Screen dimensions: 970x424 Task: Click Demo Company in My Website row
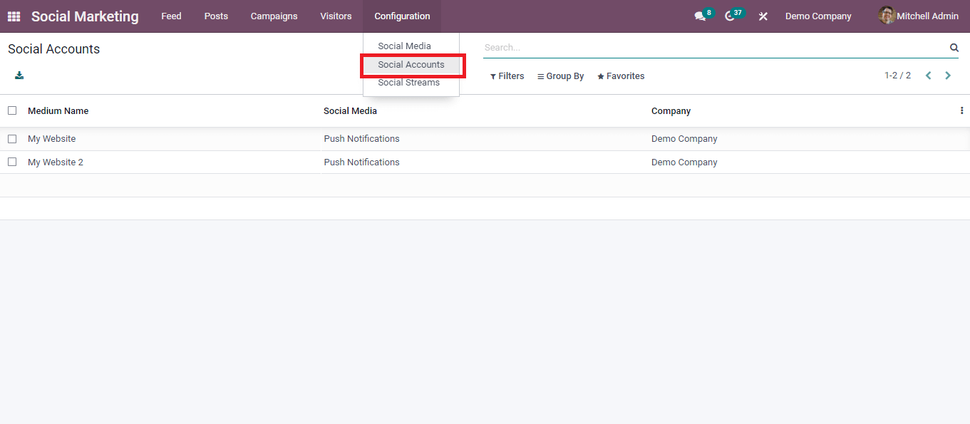[x=684, y=139]
